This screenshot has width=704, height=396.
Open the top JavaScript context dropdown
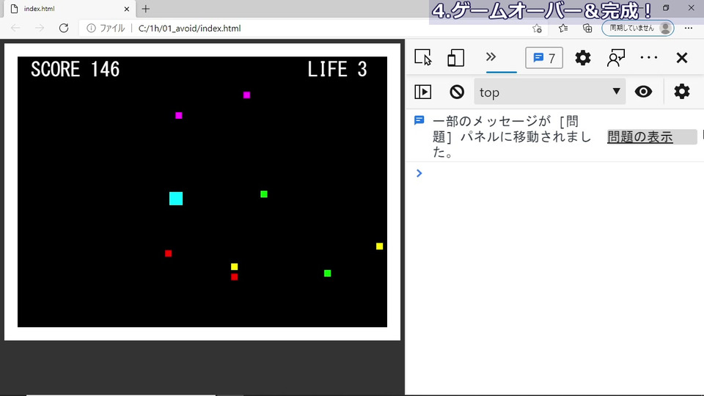coord(549,92)
